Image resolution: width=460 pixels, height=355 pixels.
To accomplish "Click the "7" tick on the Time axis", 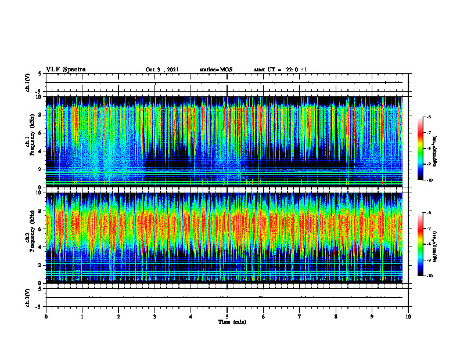I will [x=300, y=317].
